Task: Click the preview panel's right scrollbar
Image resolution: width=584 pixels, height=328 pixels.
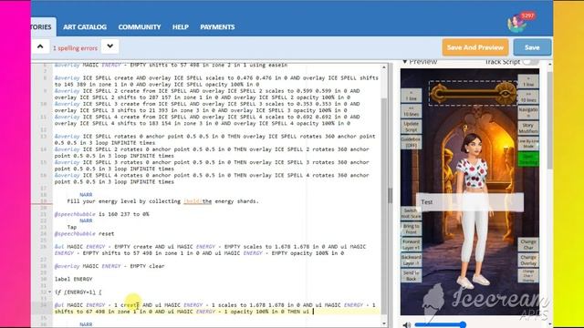Action: click(x=550, y=119)
